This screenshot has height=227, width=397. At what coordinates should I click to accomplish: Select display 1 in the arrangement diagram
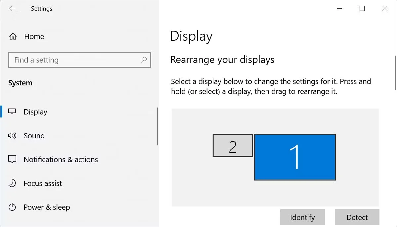[294, 157]
